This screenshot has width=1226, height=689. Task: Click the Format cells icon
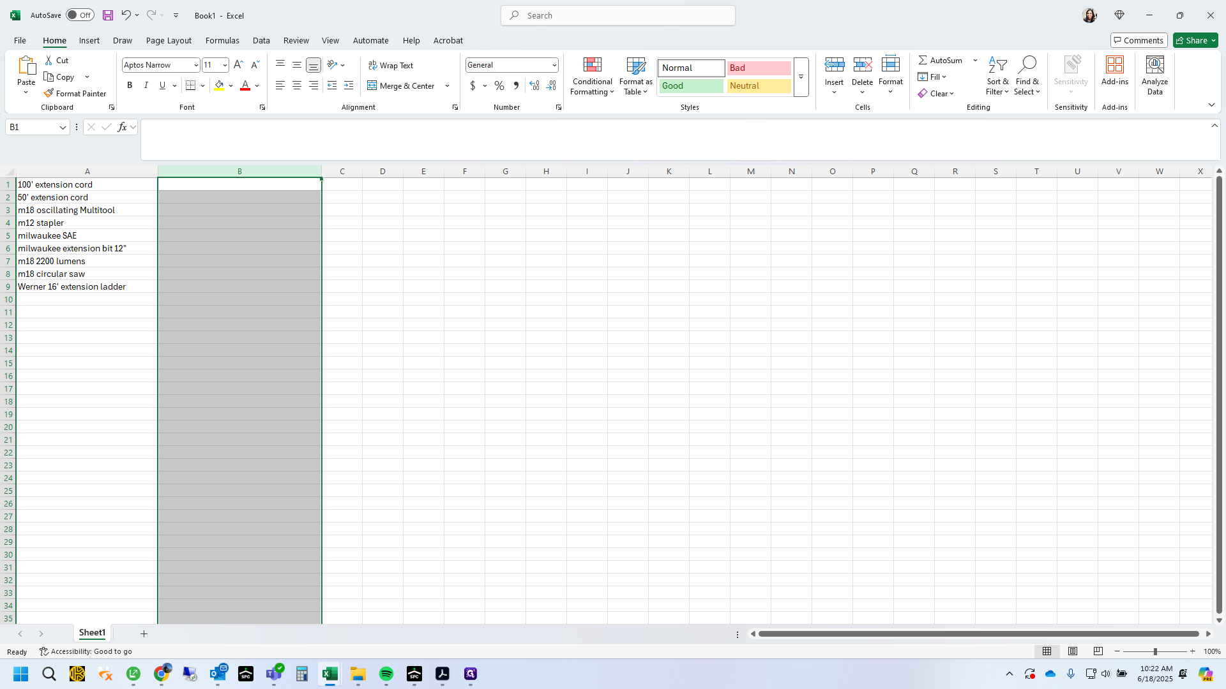click(890, 64)
